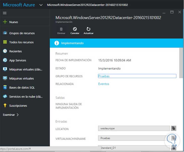
Task: Click the App Services globe icon
Action: (5, 60)
